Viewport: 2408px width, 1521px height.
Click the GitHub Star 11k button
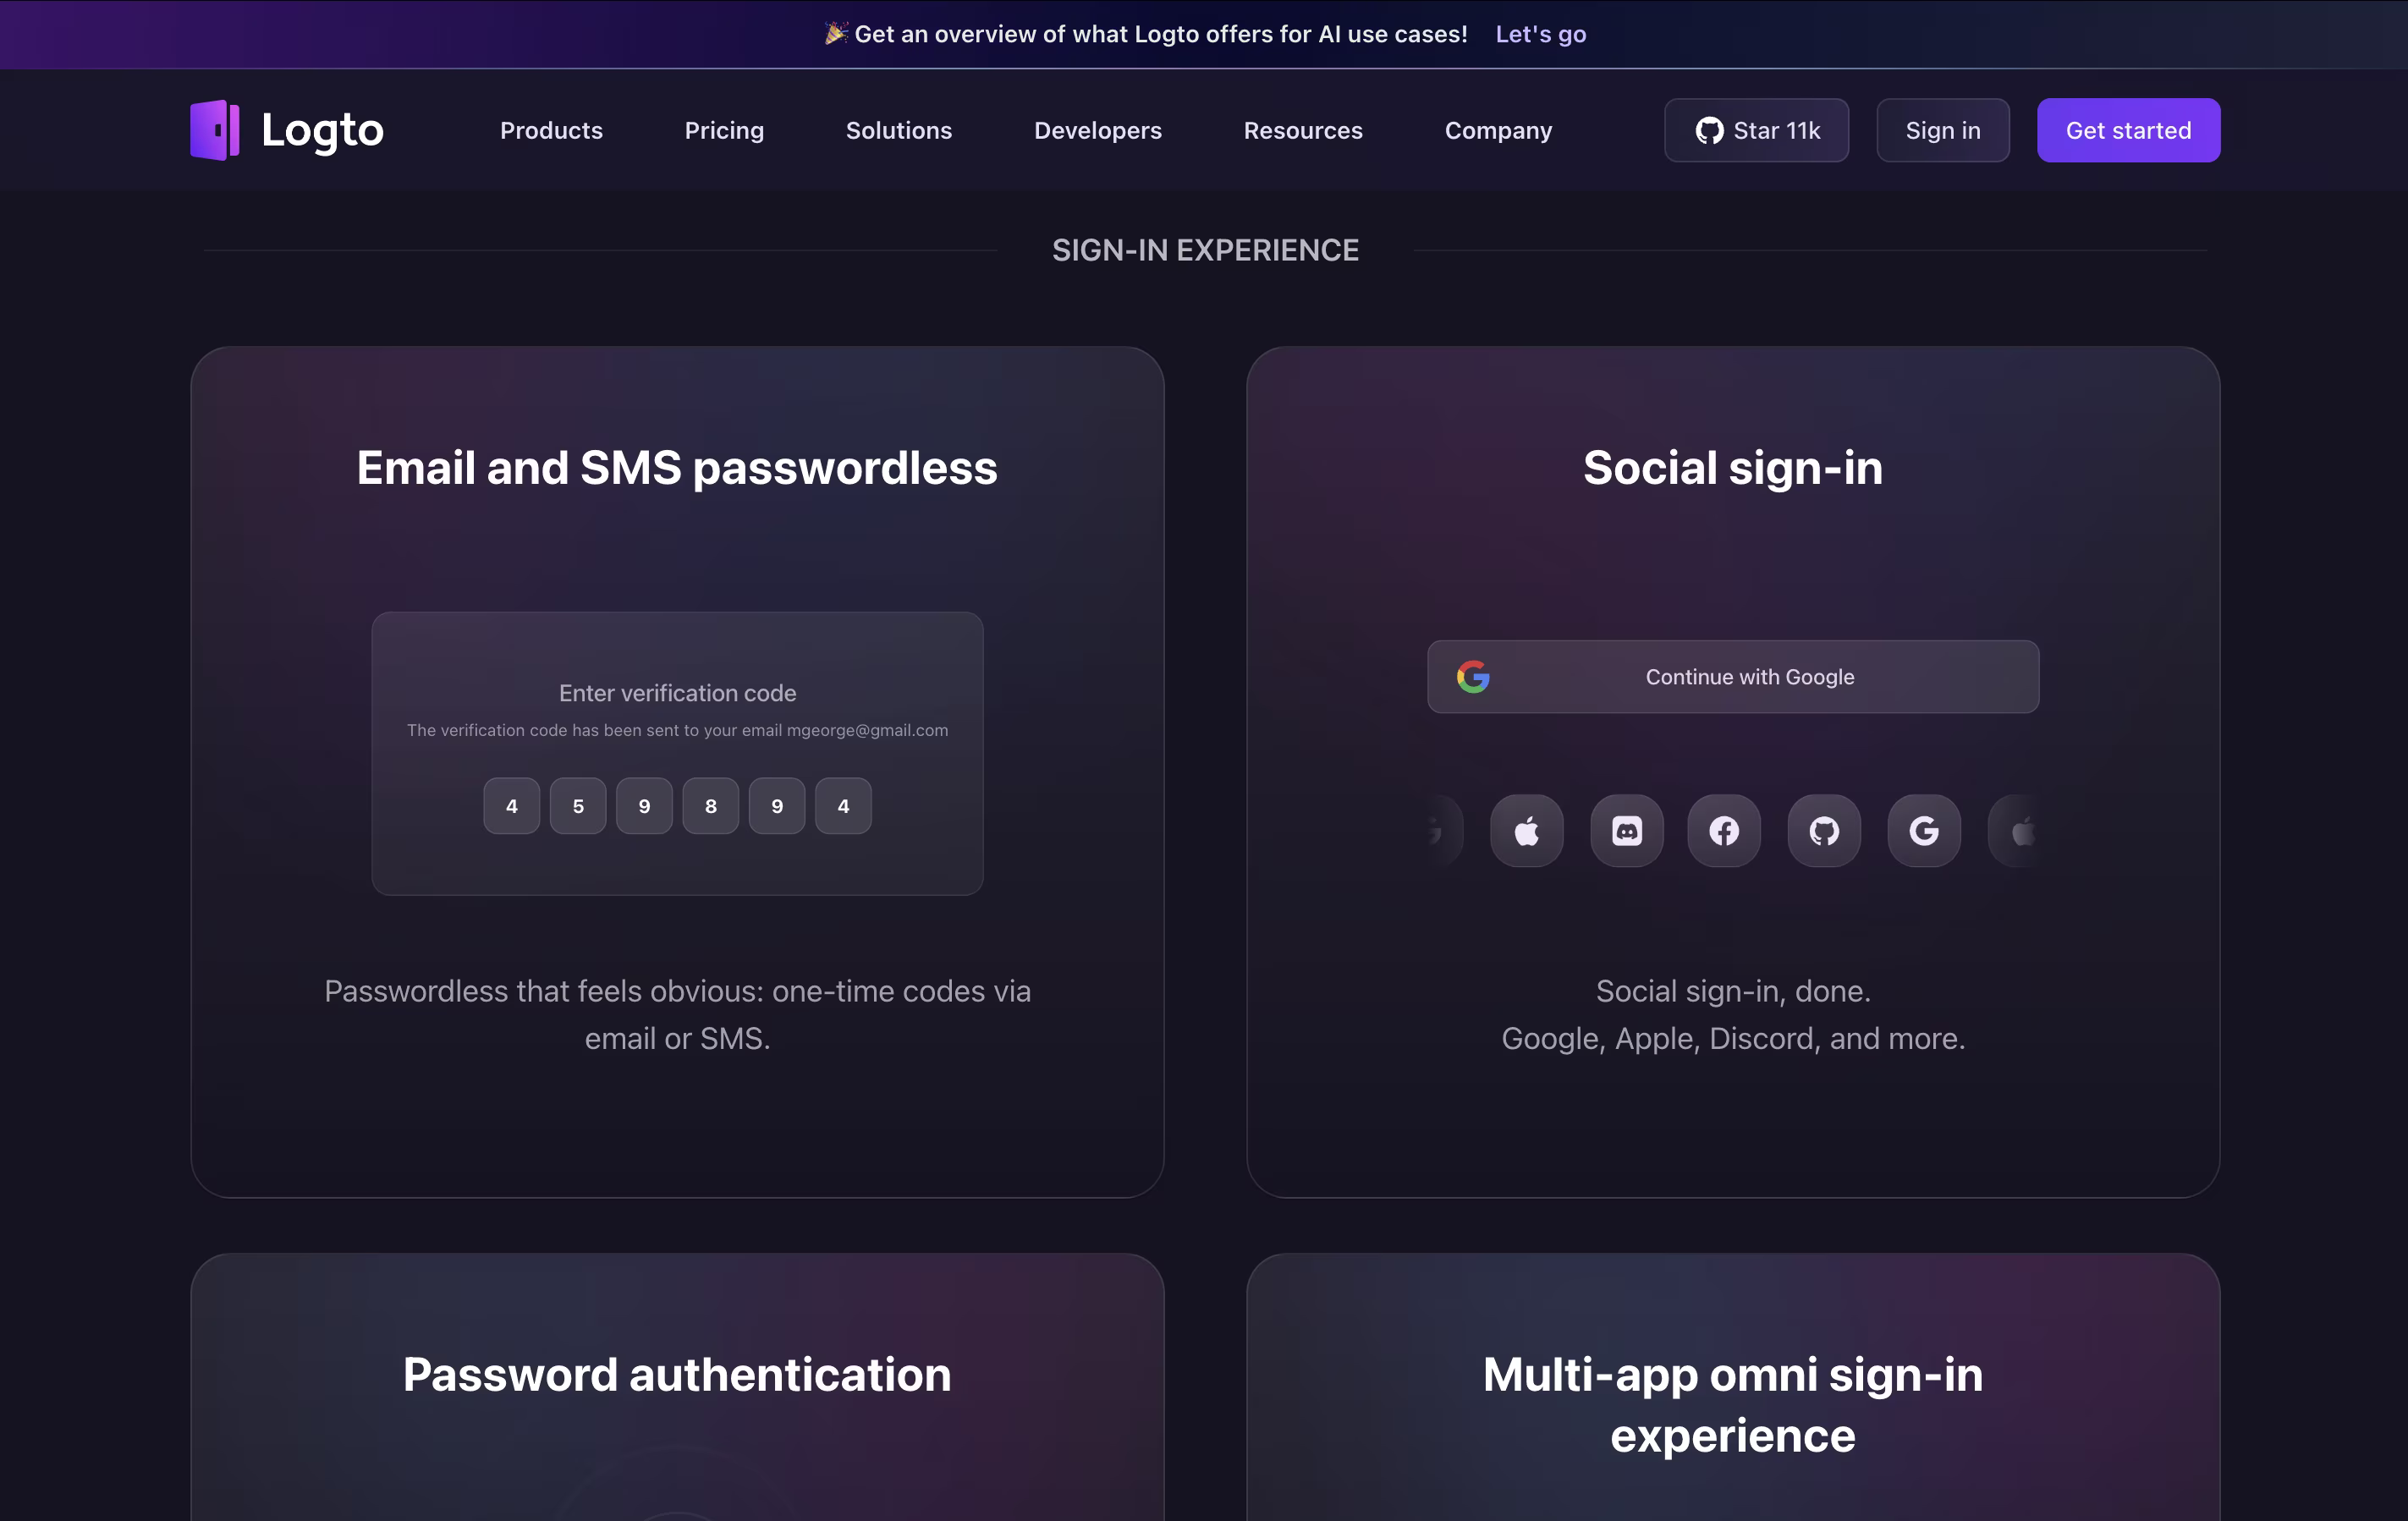1756,130
